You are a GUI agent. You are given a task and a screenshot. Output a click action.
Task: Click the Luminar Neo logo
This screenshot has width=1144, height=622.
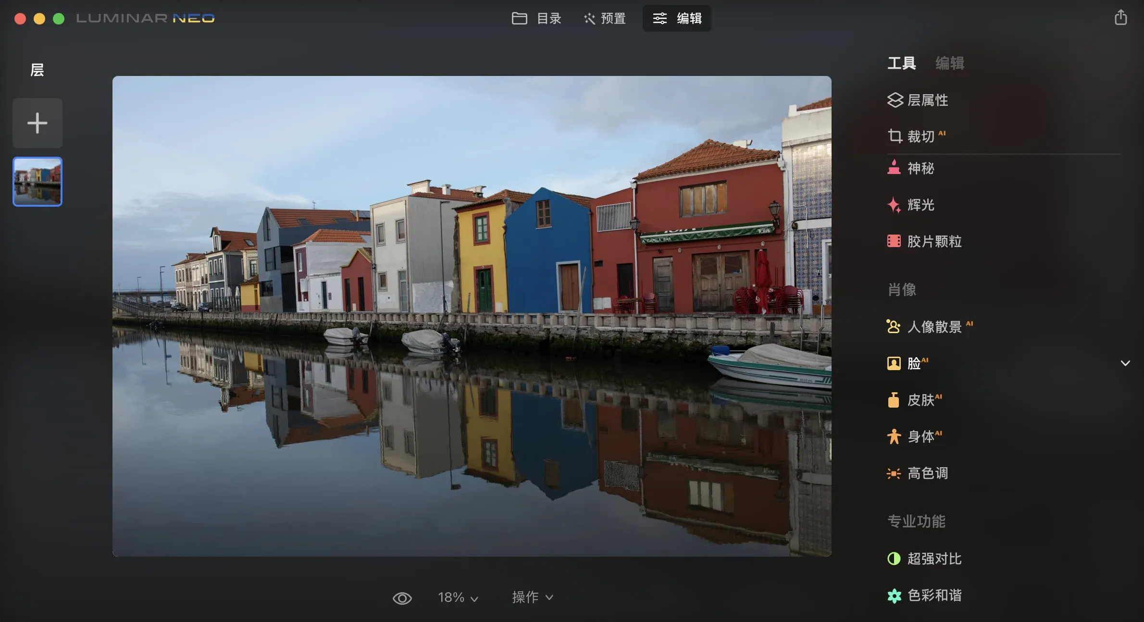(x=145, y=18)
